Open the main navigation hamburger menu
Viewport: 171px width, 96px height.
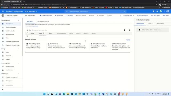[3, 11]
